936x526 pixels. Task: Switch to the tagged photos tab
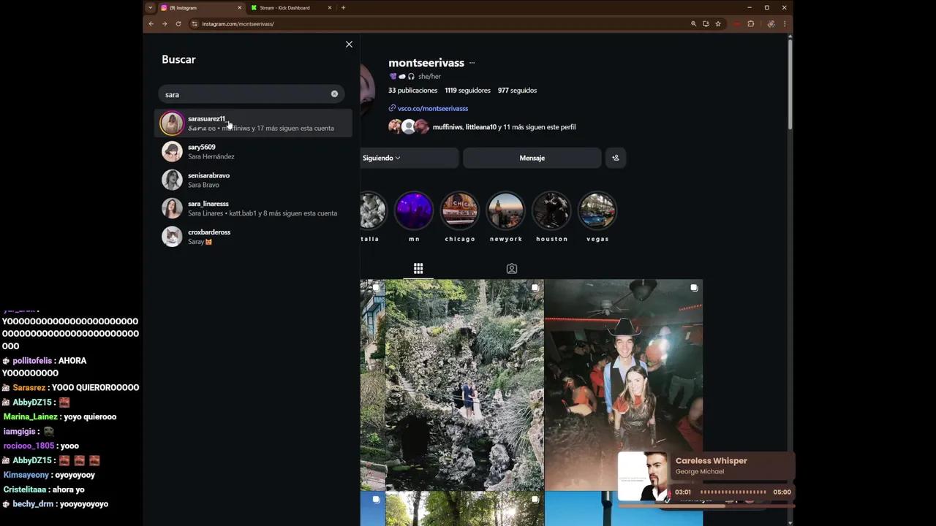pyautogui.click(x=512, y=269)
